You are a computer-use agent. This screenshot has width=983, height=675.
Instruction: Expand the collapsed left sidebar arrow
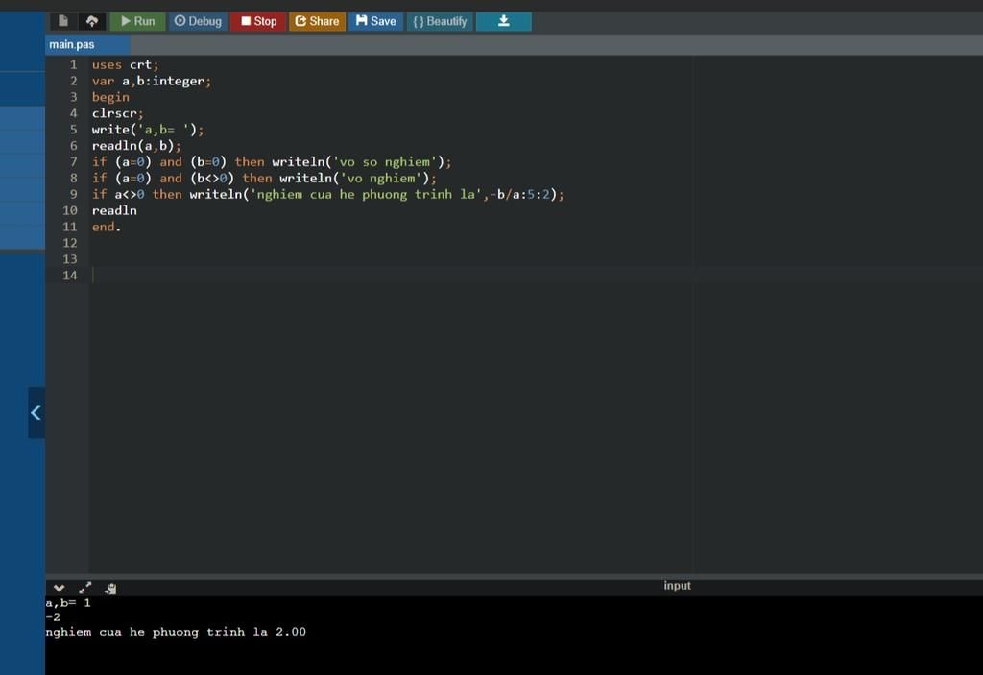[36, 412]
